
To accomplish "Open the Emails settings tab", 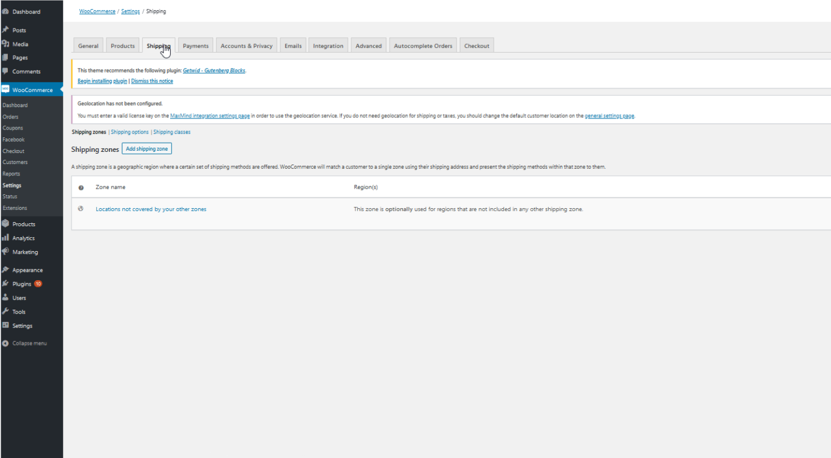I will point(293,46).
